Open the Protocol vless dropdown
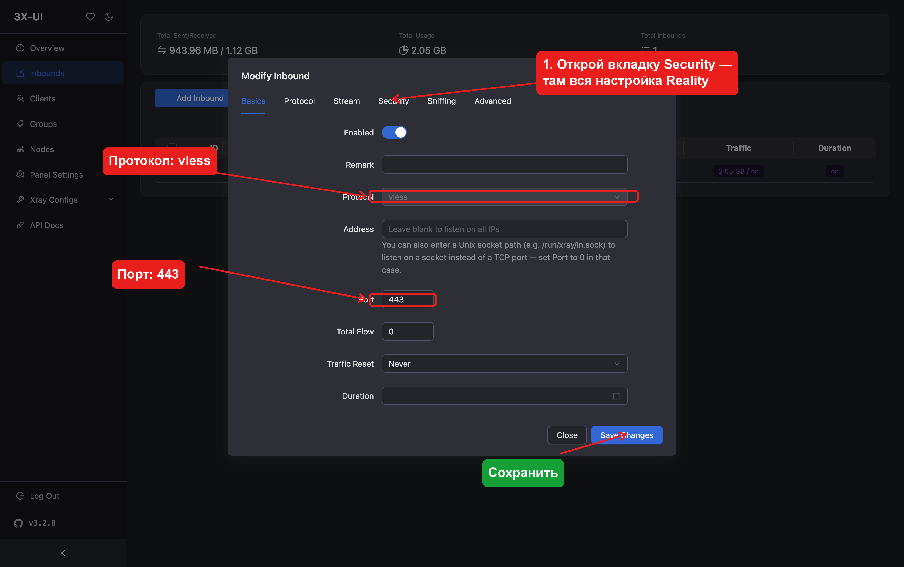The width and height of the screenshot is (904, 567). (504, 196)
